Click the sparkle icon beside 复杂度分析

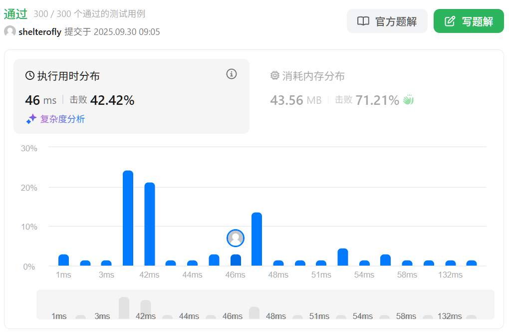pyautogui.click(x=31, y=119)
